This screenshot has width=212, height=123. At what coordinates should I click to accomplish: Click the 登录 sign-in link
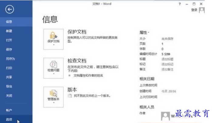tap(194, 10)
